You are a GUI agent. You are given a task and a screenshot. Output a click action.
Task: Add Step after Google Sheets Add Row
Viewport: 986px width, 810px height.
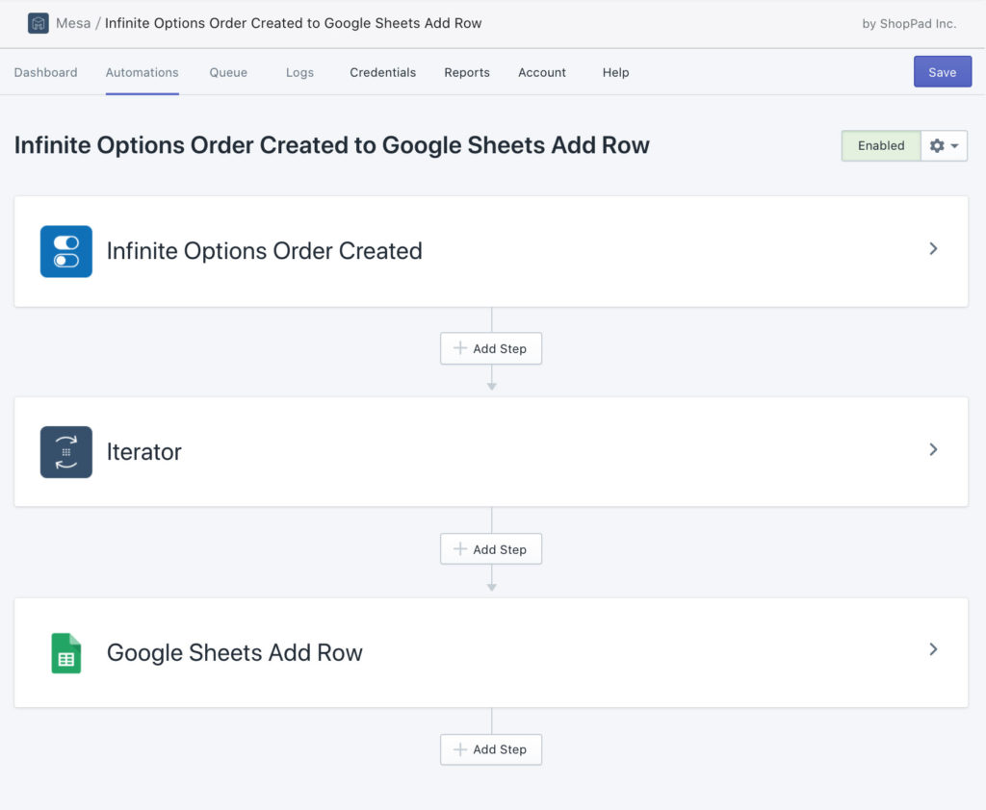pyautogui.click(x=491, y=749)
